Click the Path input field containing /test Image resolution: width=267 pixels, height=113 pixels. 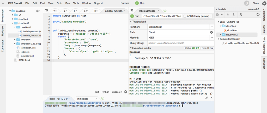pos(178,32)
